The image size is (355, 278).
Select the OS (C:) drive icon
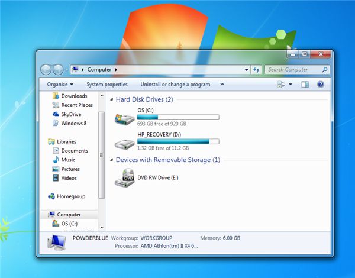(x=124, y=119)
